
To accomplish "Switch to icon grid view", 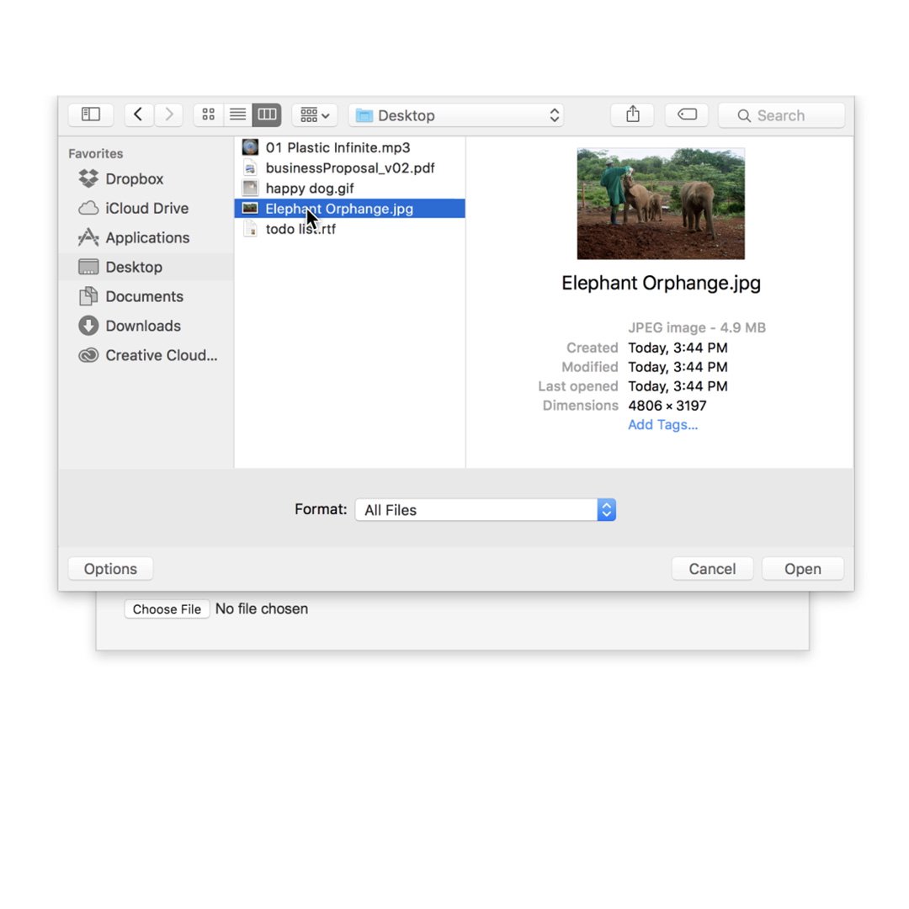I will pos(209,114).
